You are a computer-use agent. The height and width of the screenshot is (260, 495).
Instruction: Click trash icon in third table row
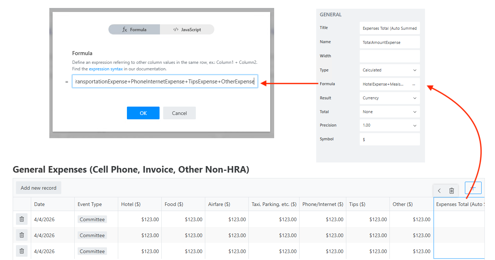tap(22, 251)
